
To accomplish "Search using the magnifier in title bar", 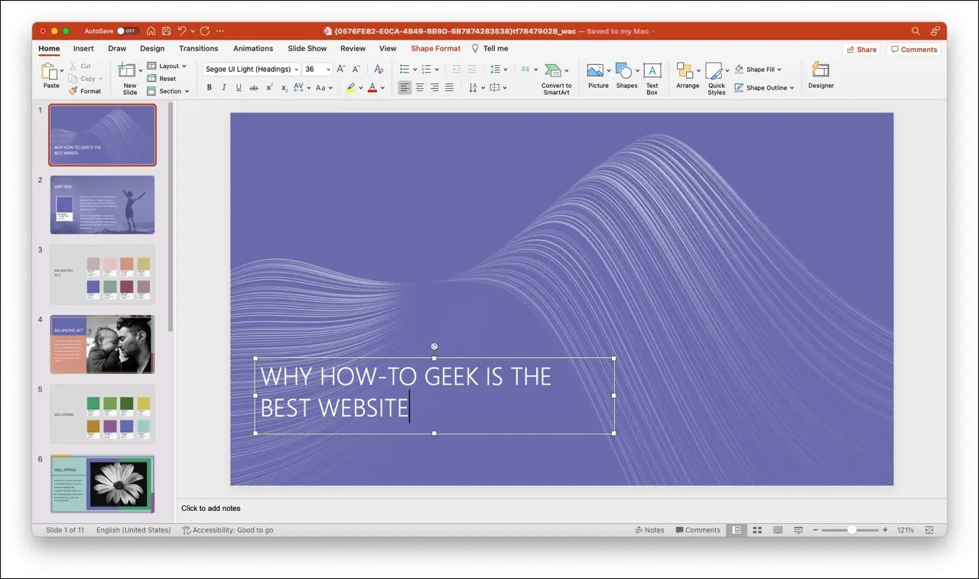I will tap(916, 31).
